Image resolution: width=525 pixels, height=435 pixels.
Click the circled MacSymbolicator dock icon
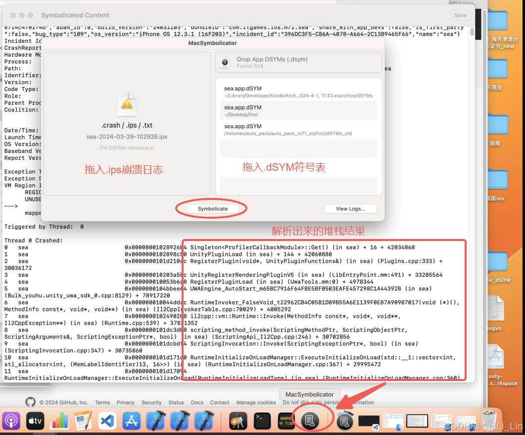[x=310, y=421]
